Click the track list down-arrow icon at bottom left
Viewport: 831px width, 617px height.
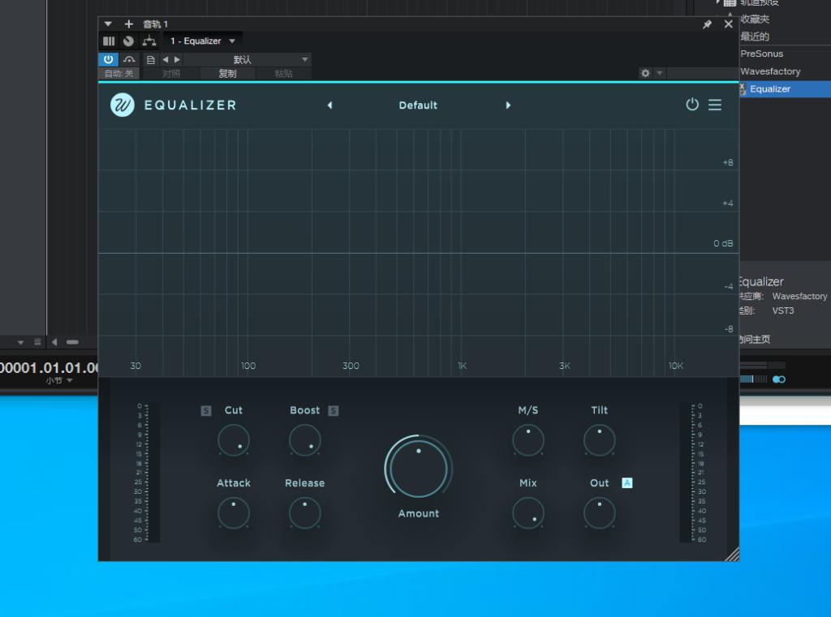click(x=20, y=342)
